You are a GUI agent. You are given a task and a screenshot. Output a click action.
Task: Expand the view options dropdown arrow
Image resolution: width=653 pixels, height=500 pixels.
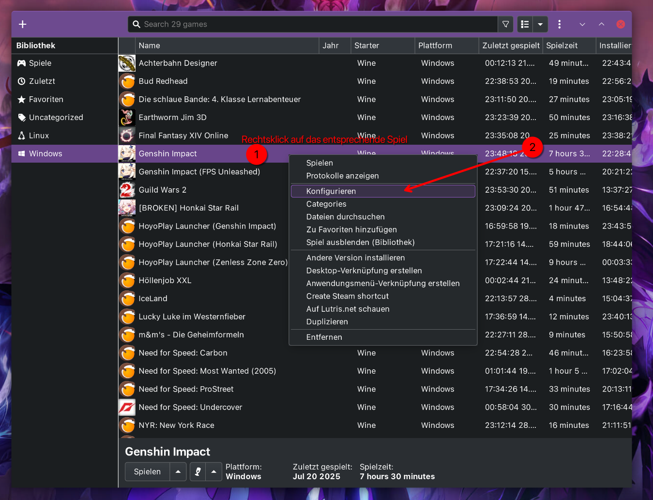click(540, 24)
